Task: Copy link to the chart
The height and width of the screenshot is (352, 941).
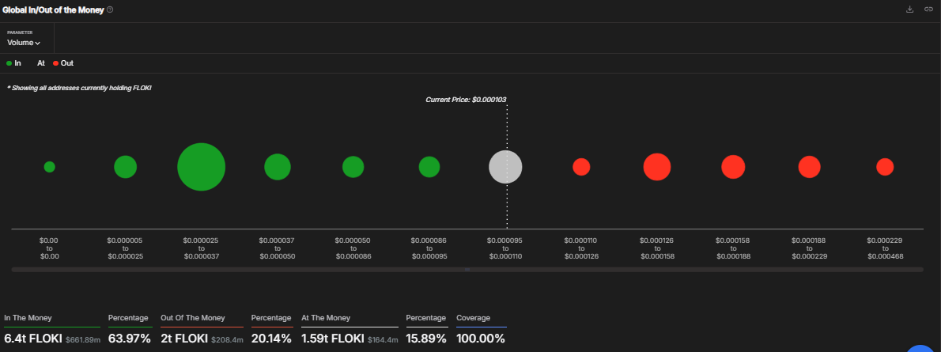Action: click(928, 9)
